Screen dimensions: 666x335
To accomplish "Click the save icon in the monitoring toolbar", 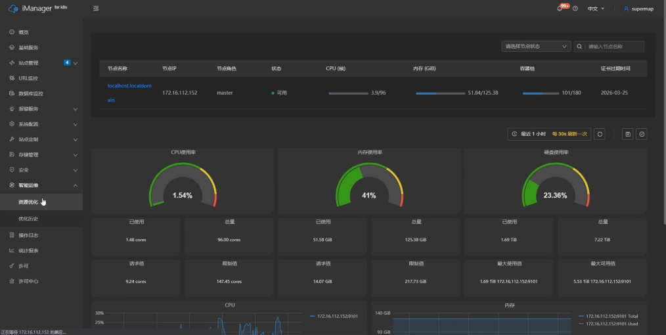I will pyautogui.click(x=628, y=134).
